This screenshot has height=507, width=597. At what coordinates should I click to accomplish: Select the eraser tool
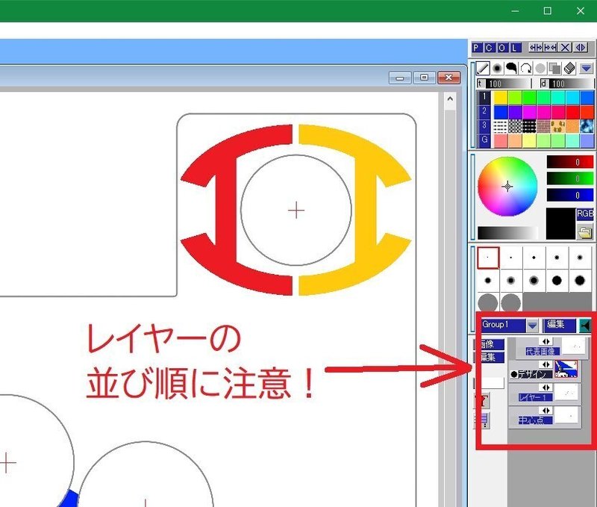[569, 69]
